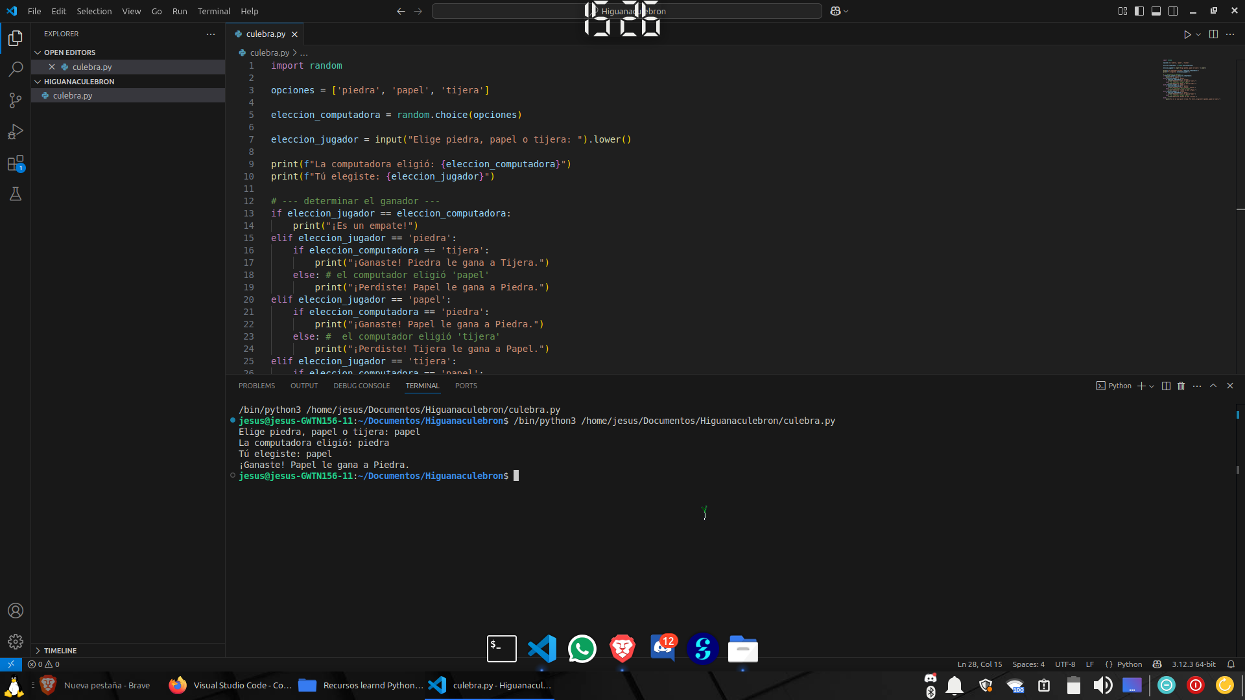The image size is (1245, 700).
Task: Switch to the Debug Console tab
Action: point(362,386)
